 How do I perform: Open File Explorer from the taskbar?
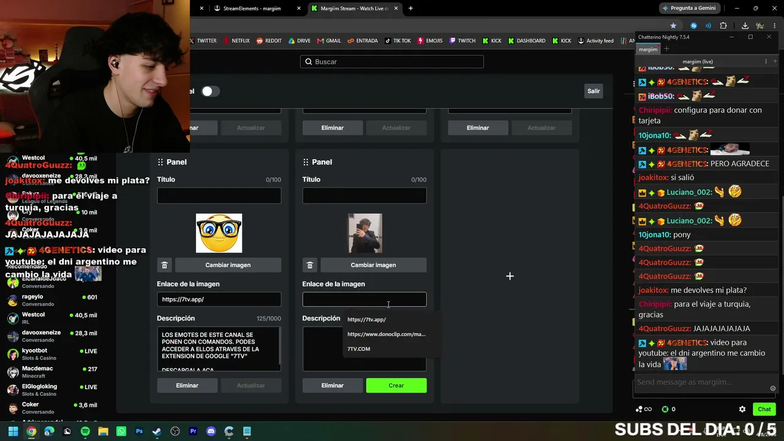pos(103,431)
